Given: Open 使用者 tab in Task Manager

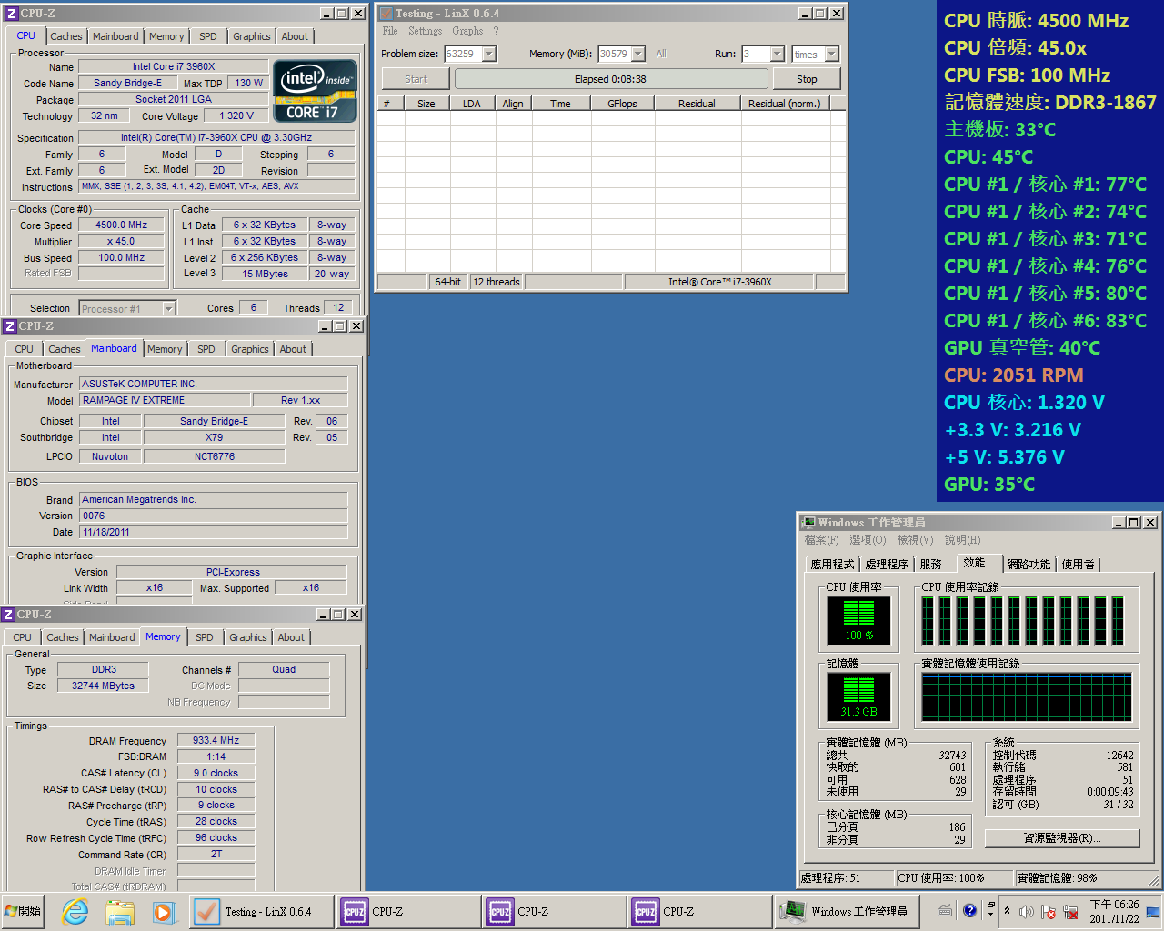Looking at the screenshot, I should (1079, 565).
